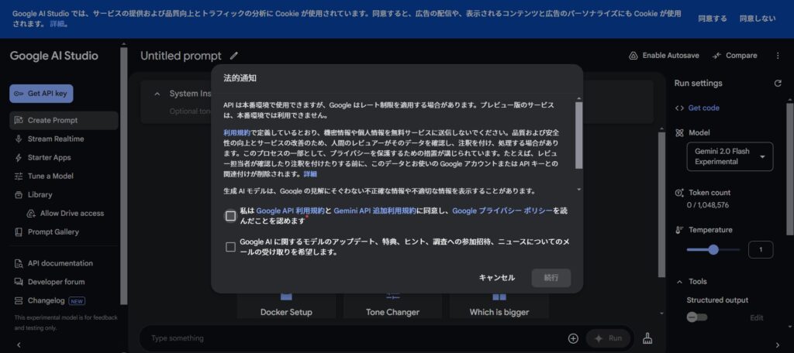Click the key icon in Get API key
Image resolution: width=794 pixels, height=353 pixels.
pyautogui.click(x=19, y=94)
